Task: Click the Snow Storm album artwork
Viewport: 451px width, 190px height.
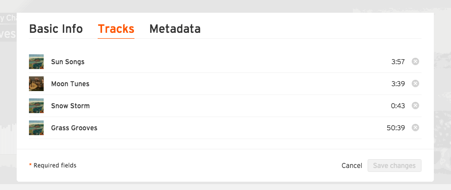Action: pos(36,106)
